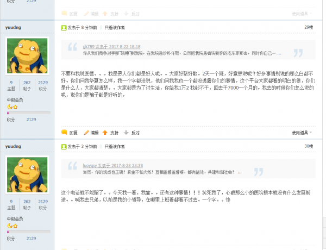Viewport: 326px width, 250px height.
Task: Open quoted post link by luoyqsy
Action: click(112, 166)
